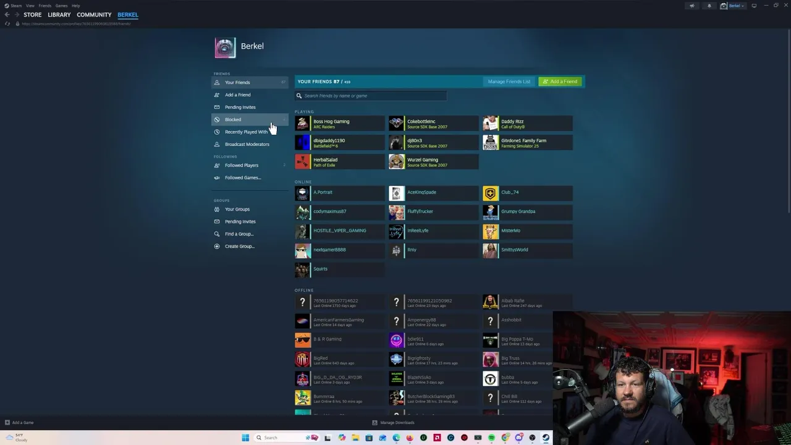This screenshot has height=445, width=791.
Task: Open A.Portrait's friend entry
Action: click(x=339, y=194)
